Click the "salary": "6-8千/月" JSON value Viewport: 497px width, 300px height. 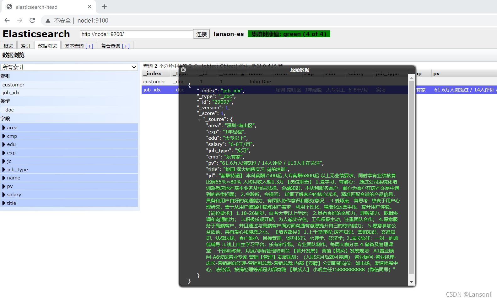[240, 144]
